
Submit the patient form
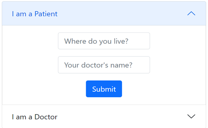tap(104, 89)
